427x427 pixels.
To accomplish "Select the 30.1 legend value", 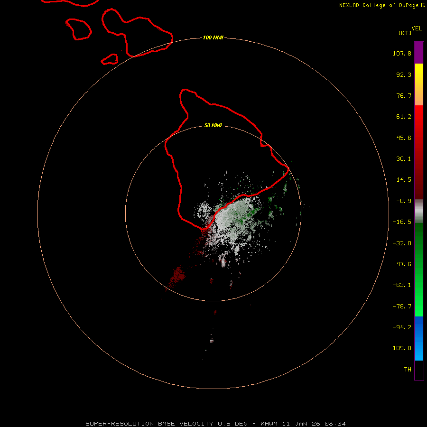I will (x=404, y=159).
